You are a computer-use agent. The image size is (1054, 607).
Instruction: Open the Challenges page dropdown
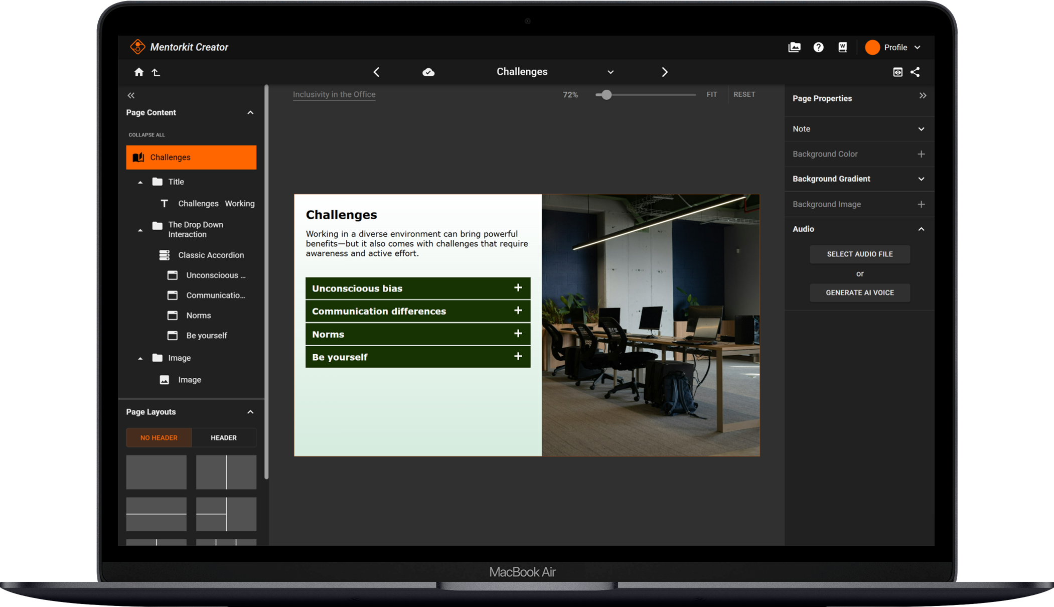coord(611,72)
